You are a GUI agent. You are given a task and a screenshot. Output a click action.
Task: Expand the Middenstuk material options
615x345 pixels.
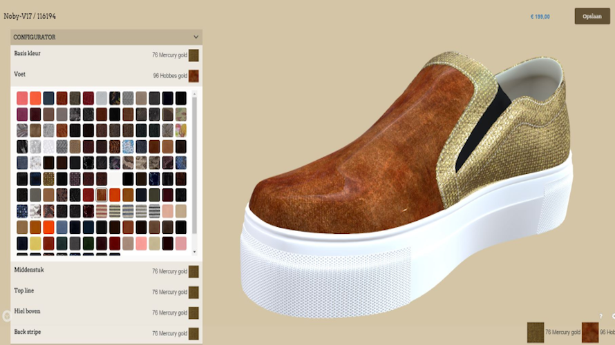(x=106, y=271)
